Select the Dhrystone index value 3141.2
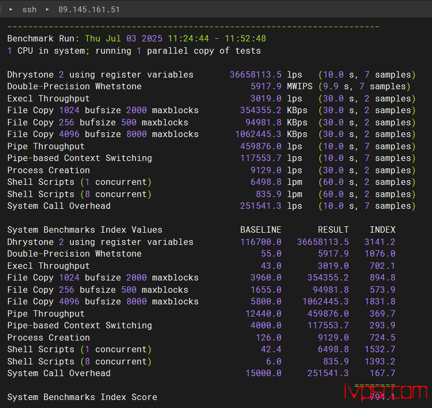 [380, 242]
